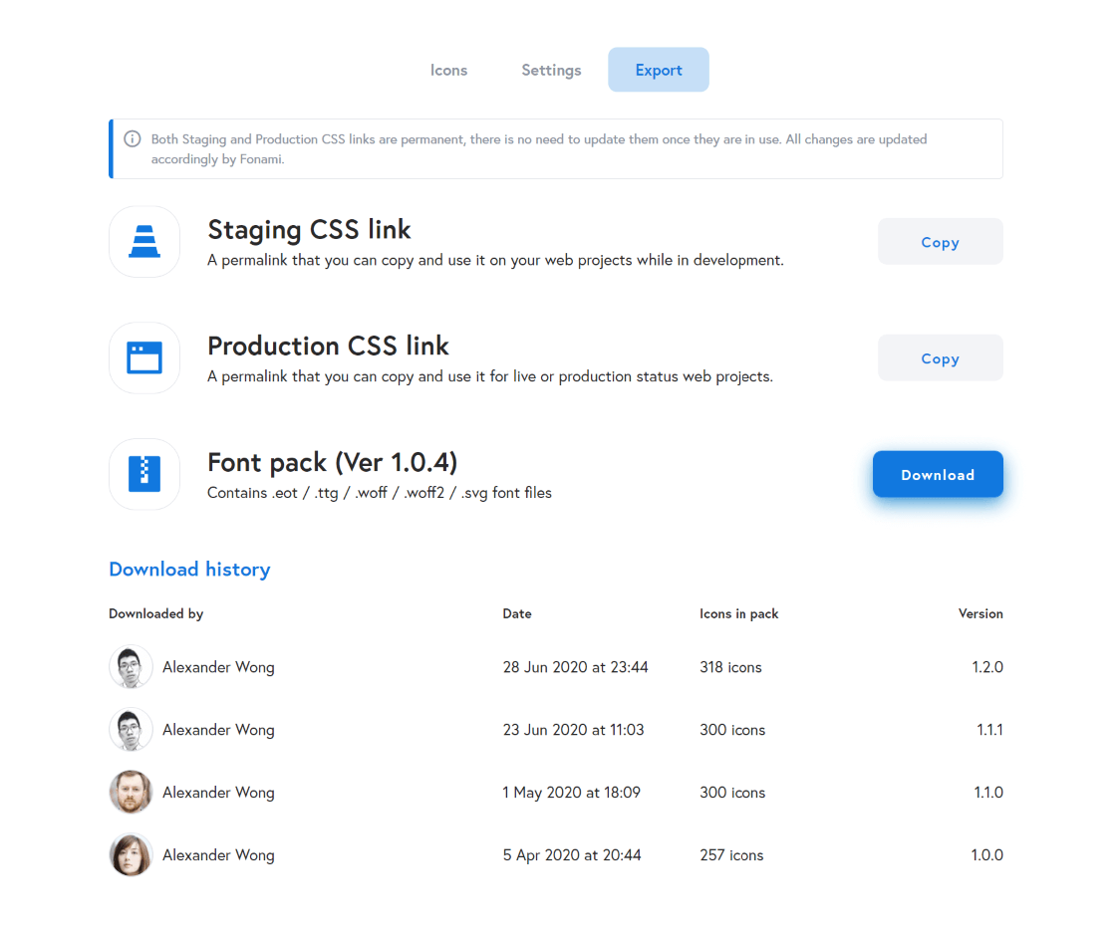Click the font file formats description line
Viewport: 1118px width, 936px height.
coord(380,493)
